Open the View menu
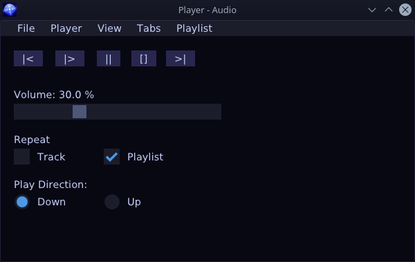 pyautogui.click(x=109, y=28)
